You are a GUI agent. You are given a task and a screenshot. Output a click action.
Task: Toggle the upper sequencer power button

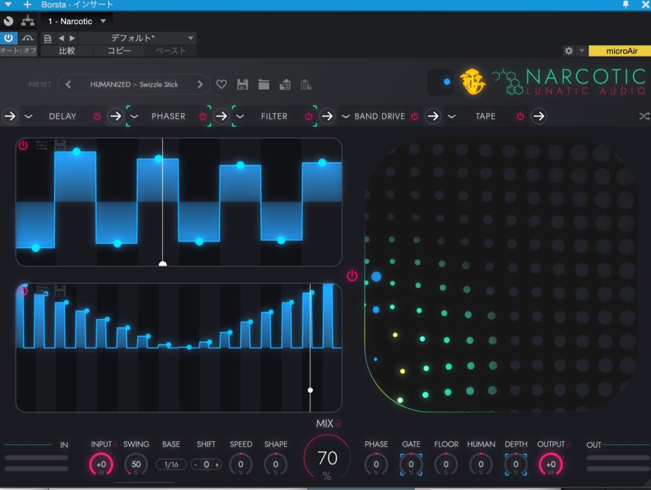[x=23, y=146]
